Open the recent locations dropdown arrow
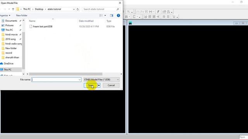Screen dimensions: 248x139 click(x=9, y=9)
